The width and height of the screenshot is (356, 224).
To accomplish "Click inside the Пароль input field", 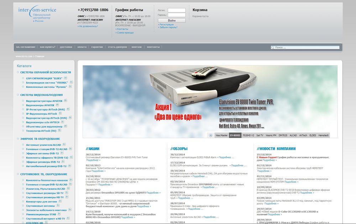I will [177, 15].
